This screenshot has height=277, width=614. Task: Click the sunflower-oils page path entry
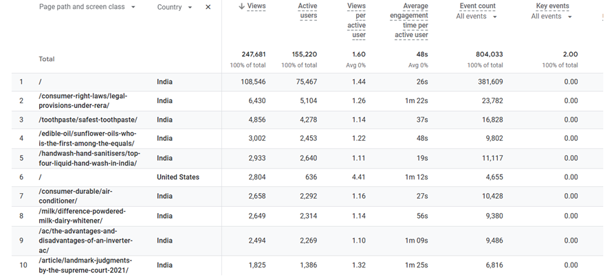coord(88,138)
